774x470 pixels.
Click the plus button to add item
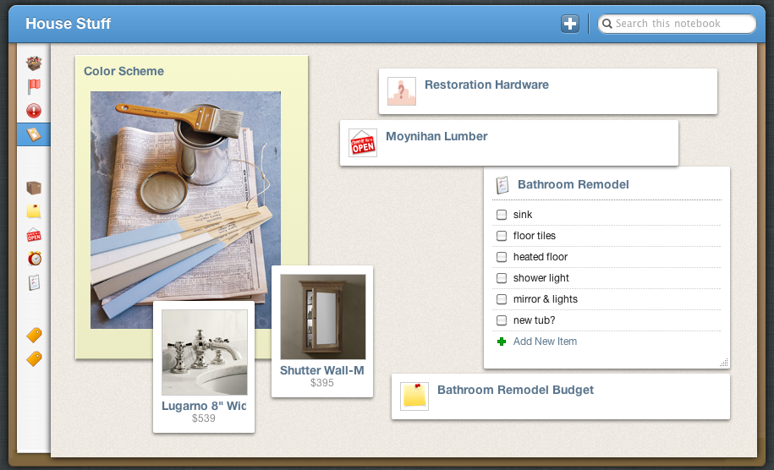coord(569,23)
